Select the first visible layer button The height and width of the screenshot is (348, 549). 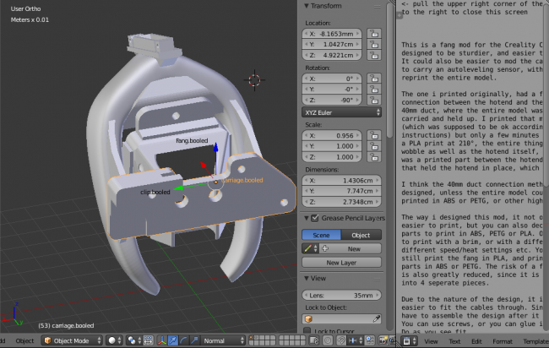252,338
